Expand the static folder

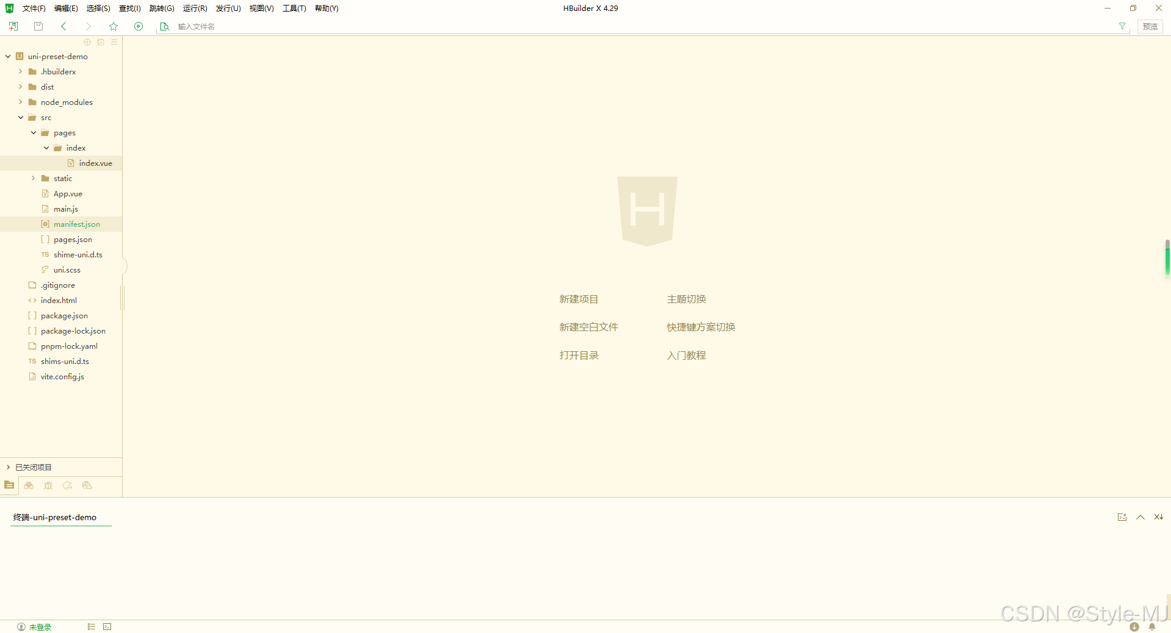[x=33, y=178]
